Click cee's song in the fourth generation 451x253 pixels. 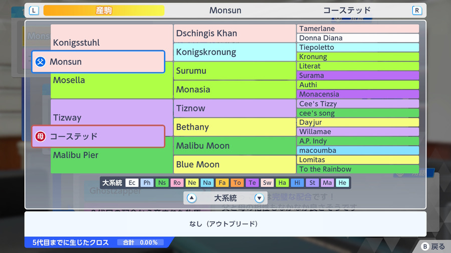[x=358, y=113]
